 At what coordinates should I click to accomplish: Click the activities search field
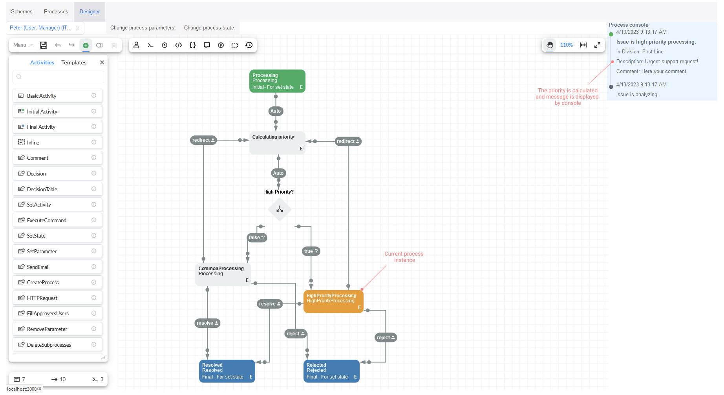click(x=58, y=77)
